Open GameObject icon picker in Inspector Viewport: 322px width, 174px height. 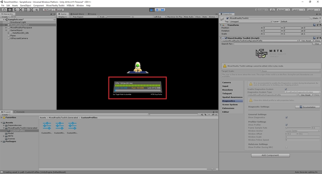click(222, 18)
